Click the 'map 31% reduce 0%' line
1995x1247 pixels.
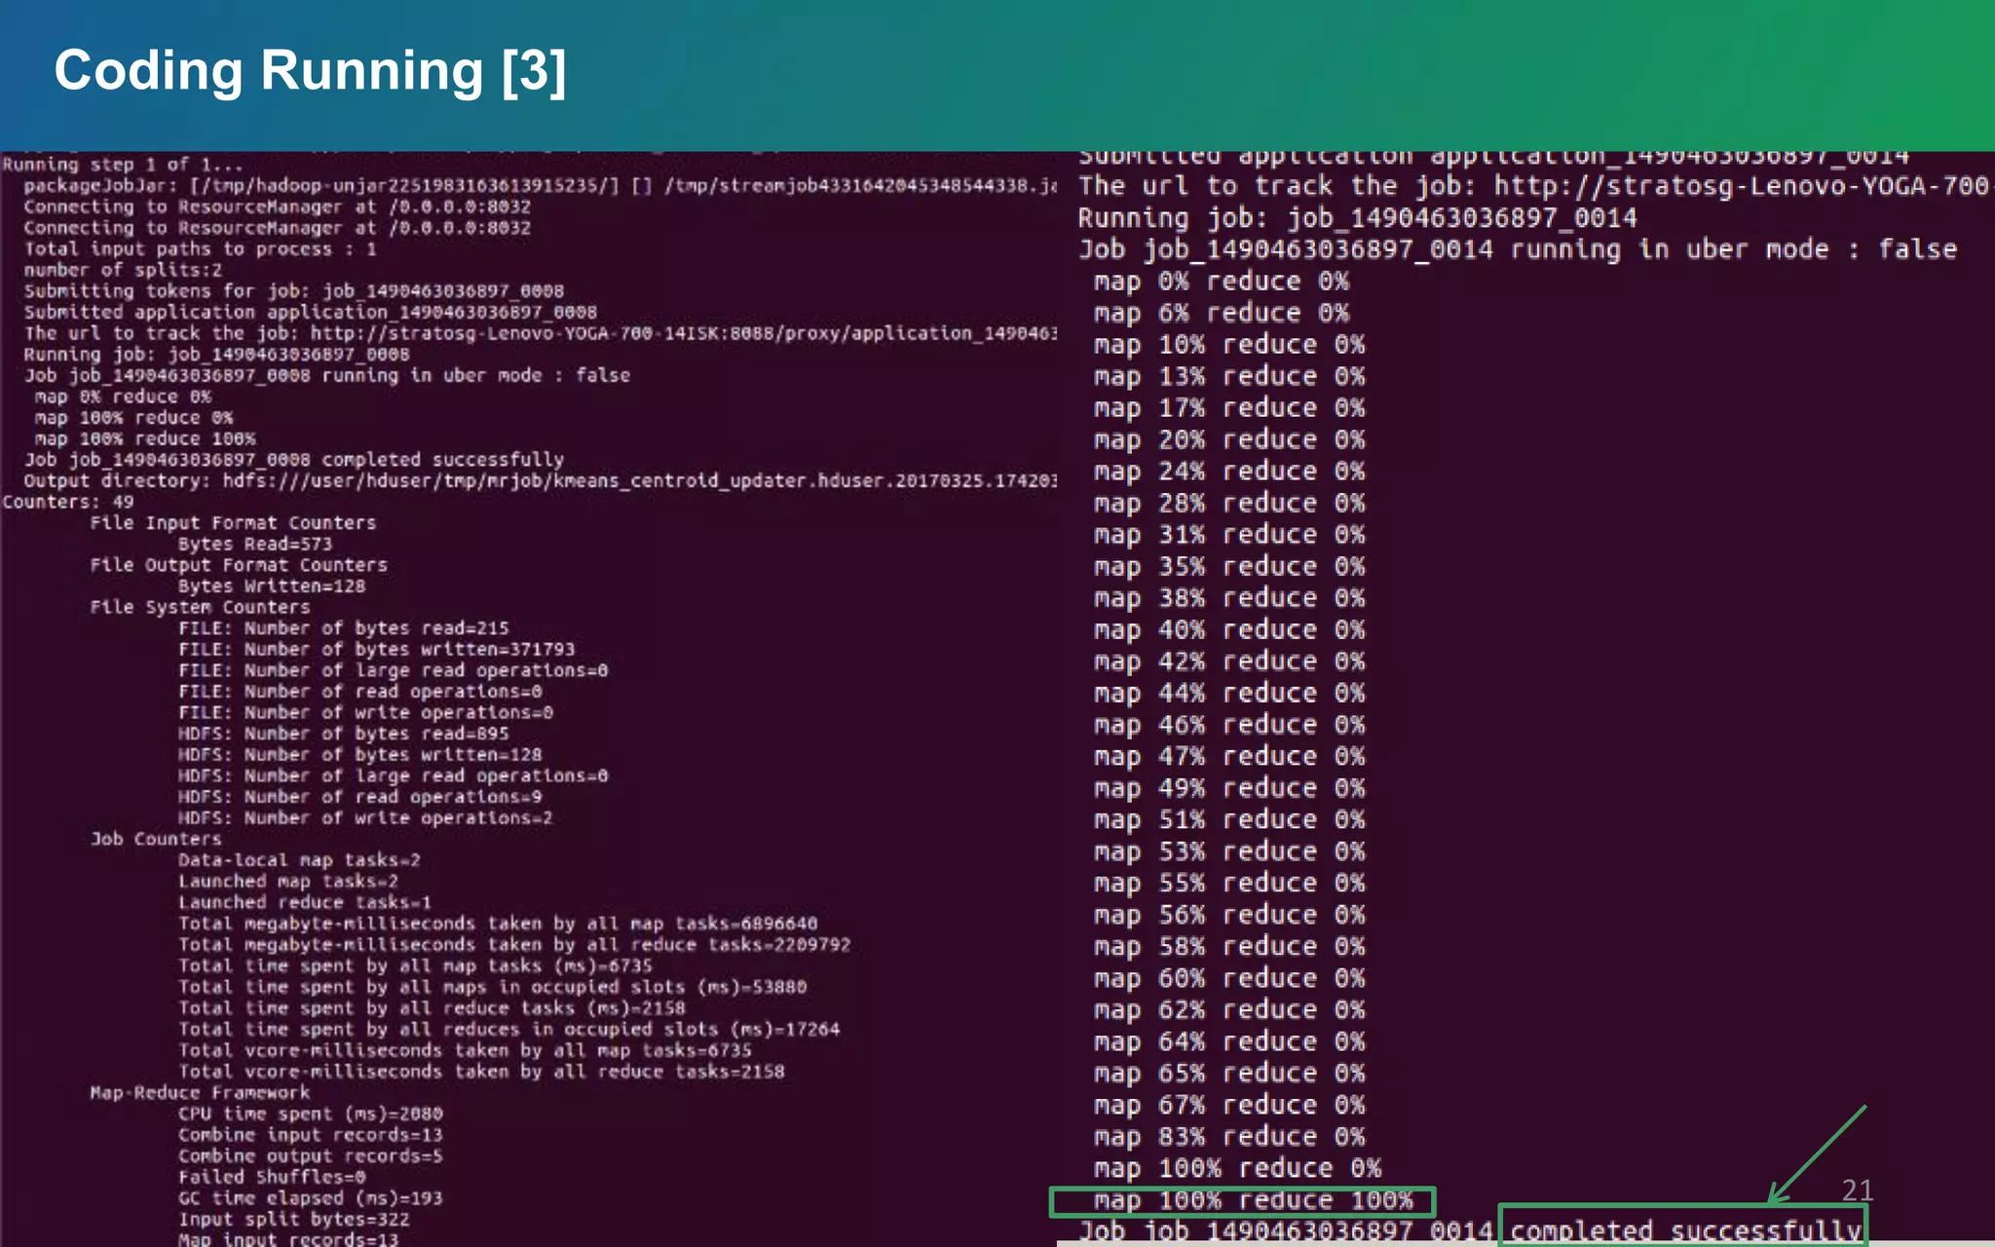[1229, 535]
